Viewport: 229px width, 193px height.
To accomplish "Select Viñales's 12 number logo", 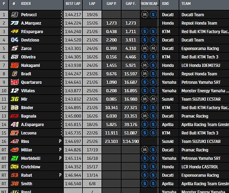I will [x=15, y=91].
